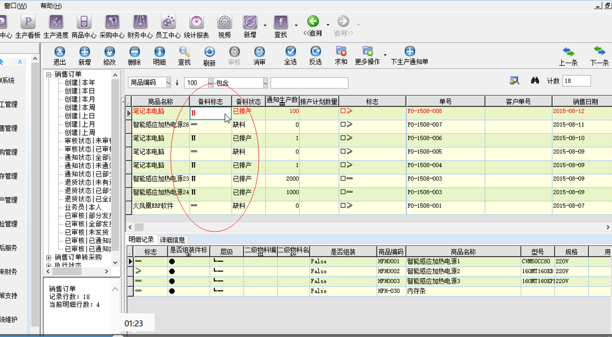
Task: Click the 计数 field showing 18
Action: click(x=576, y=81)
